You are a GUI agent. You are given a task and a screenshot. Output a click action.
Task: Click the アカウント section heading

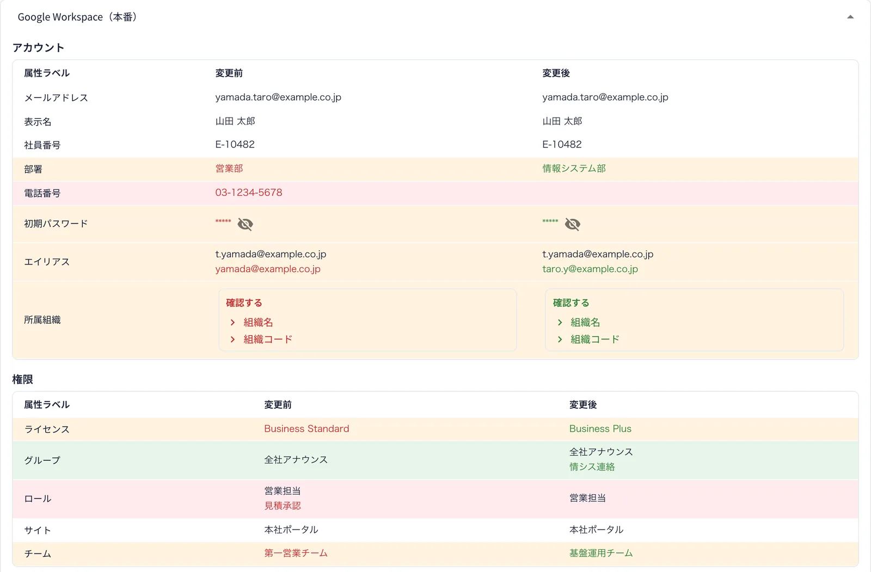pyautogui.click(x=38, y=47)
